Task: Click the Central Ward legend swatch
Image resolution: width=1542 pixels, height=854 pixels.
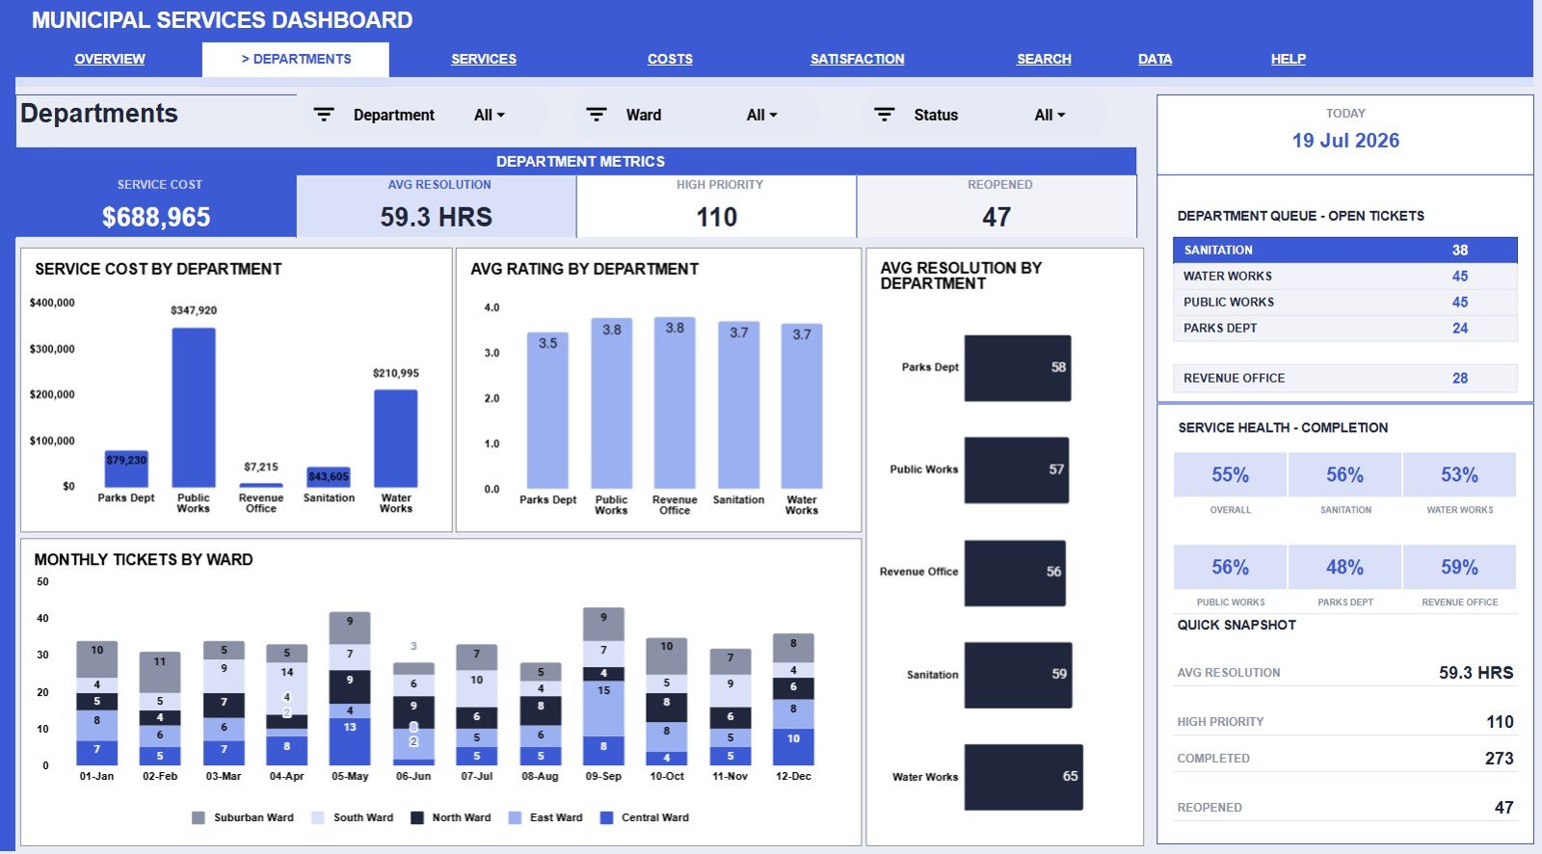Action: click(x=606, y=817)
